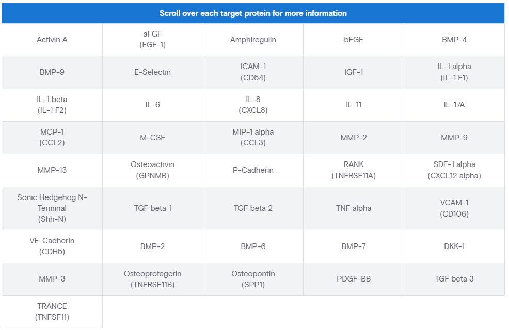Click the IGF-1 table cell
The height and width of the screenshot is (330, 509).
pyautogui.click(x=354, y=72)
